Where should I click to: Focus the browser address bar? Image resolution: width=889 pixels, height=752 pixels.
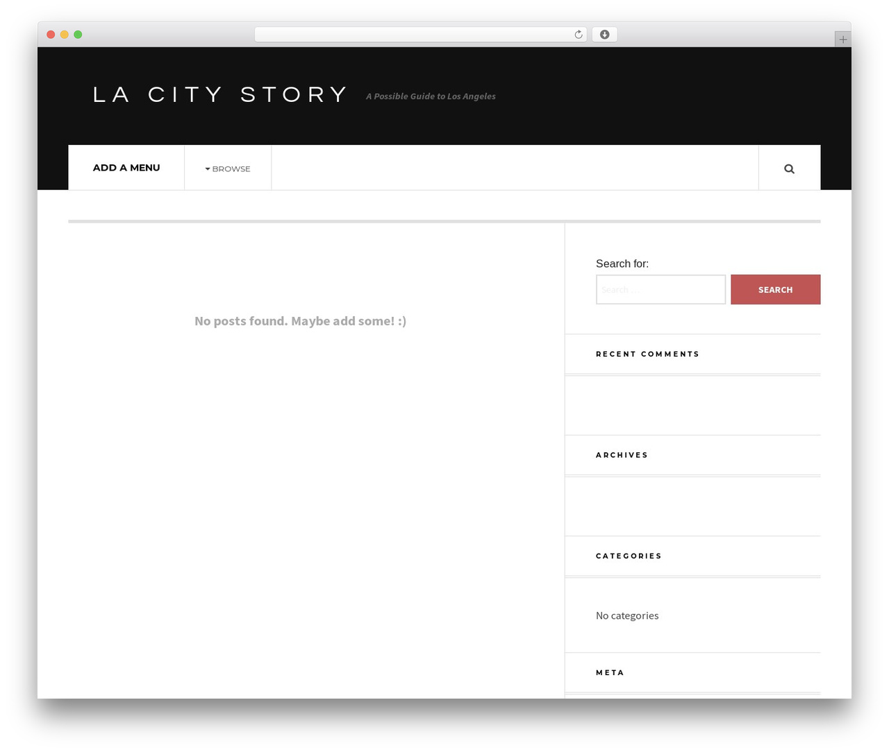pos(421,35)
